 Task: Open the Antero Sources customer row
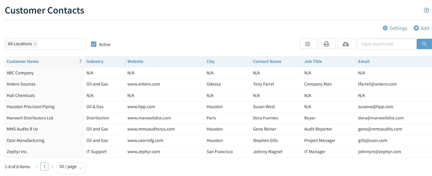pos(21,84)
